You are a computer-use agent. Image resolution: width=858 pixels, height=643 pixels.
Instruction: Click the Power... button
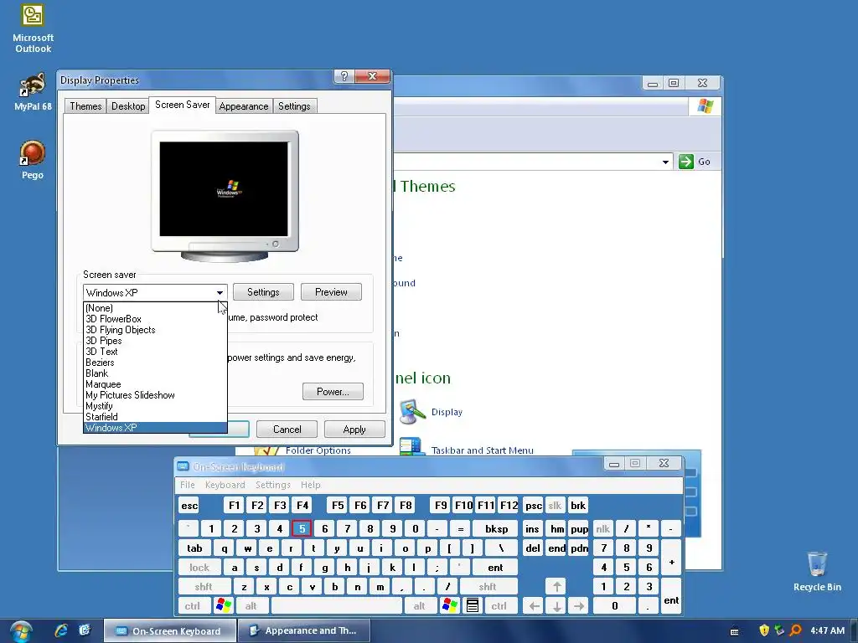pyautogui.click(x=333, y=392)
